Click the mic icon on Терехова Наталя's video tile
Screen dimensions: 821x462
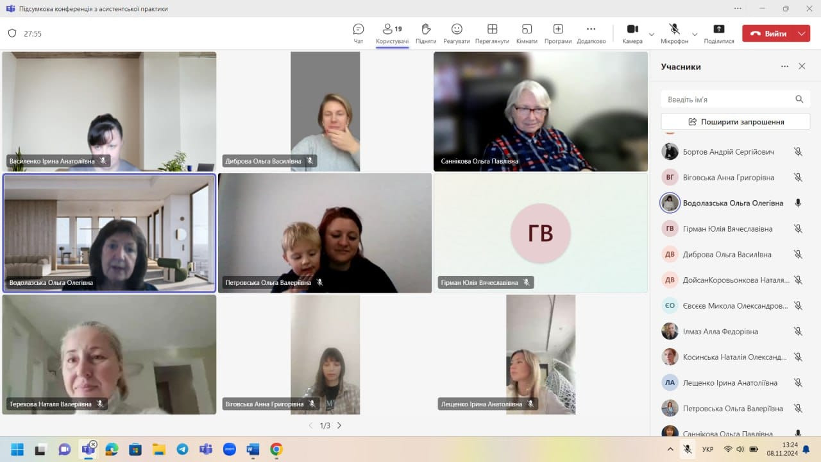(x=100, y=404)
